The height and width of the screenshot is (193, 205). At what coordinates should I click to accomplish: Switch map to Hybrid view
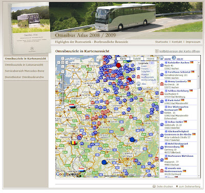[x=150, y=59]
